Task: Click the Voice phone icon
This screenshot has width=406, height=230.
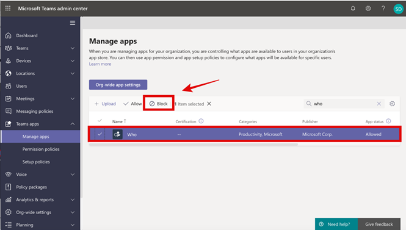Action: point(9,174)
